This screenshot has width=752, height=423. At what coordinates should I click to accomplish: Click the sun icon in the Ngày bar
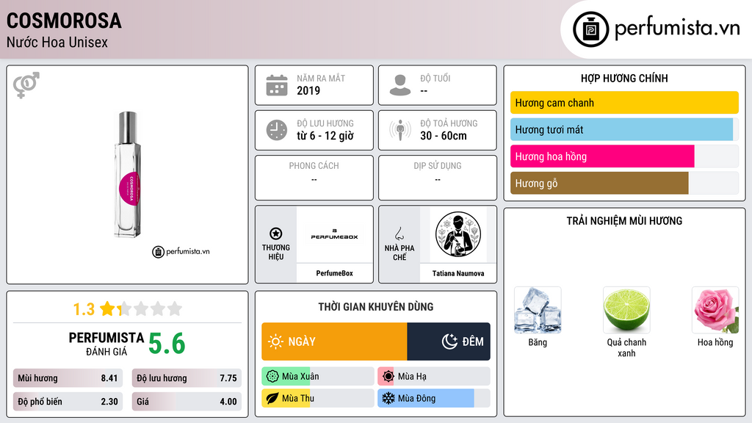tap(275, 341)
